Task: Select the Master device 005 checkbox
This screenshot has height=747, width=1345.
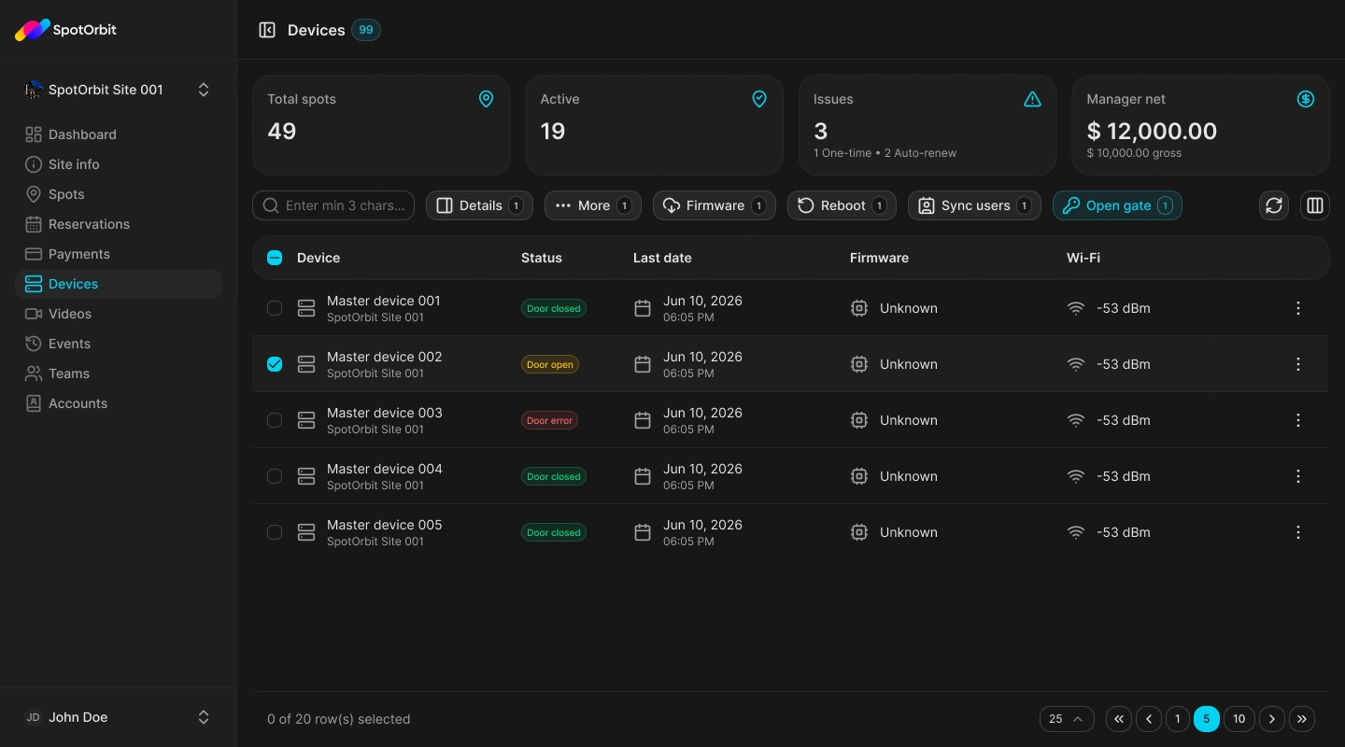Action: [x=275, y=532]
